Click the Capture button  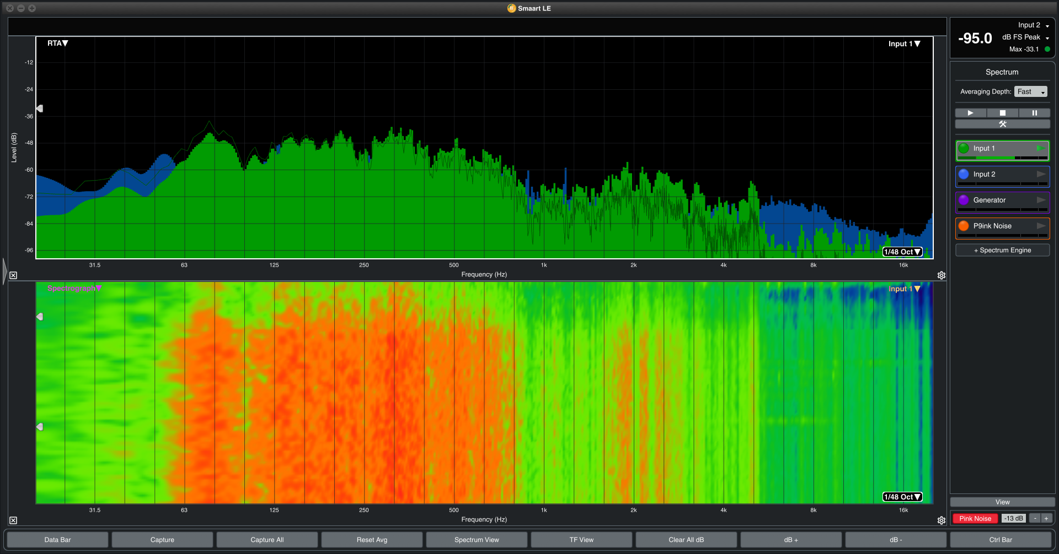pyautogui.click(x=162, y=540)
